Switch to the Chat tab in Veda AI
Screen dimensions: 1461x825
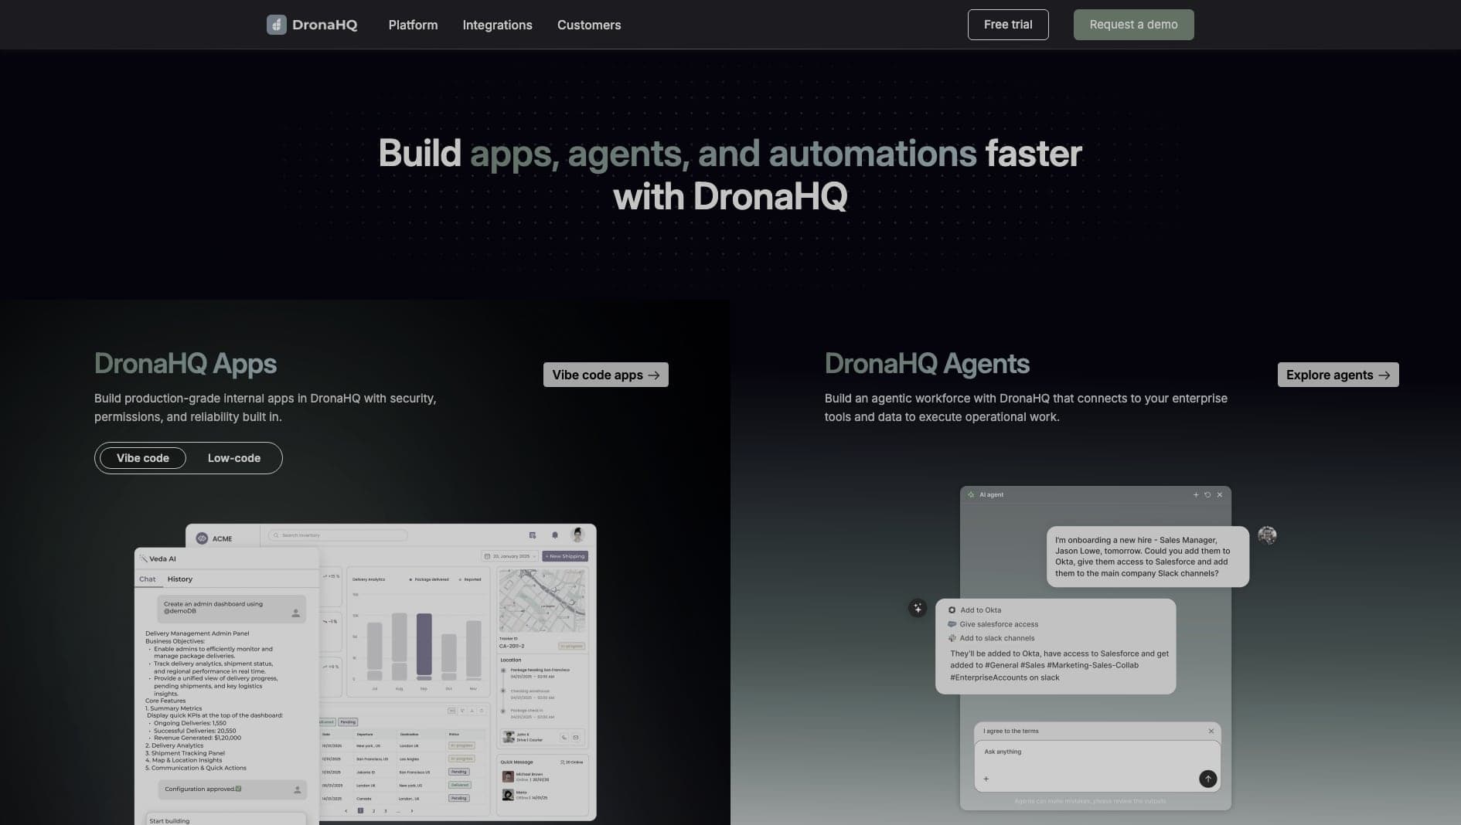tap(147, 579)
